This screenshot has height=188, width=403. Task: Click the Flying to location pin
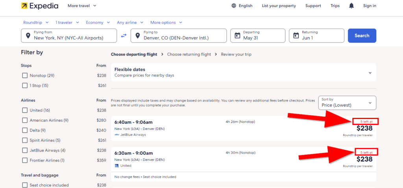click(138, 36)
